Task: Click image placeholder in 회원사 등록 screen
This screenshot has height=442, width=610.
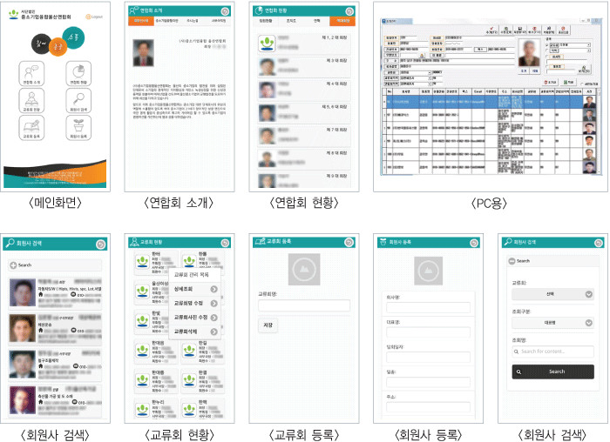Action: point(429,271)
